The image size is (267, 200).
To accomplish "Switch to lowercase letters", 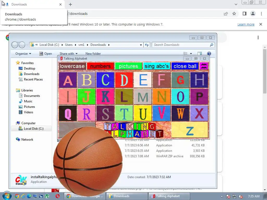I will (x=72, y=66).
